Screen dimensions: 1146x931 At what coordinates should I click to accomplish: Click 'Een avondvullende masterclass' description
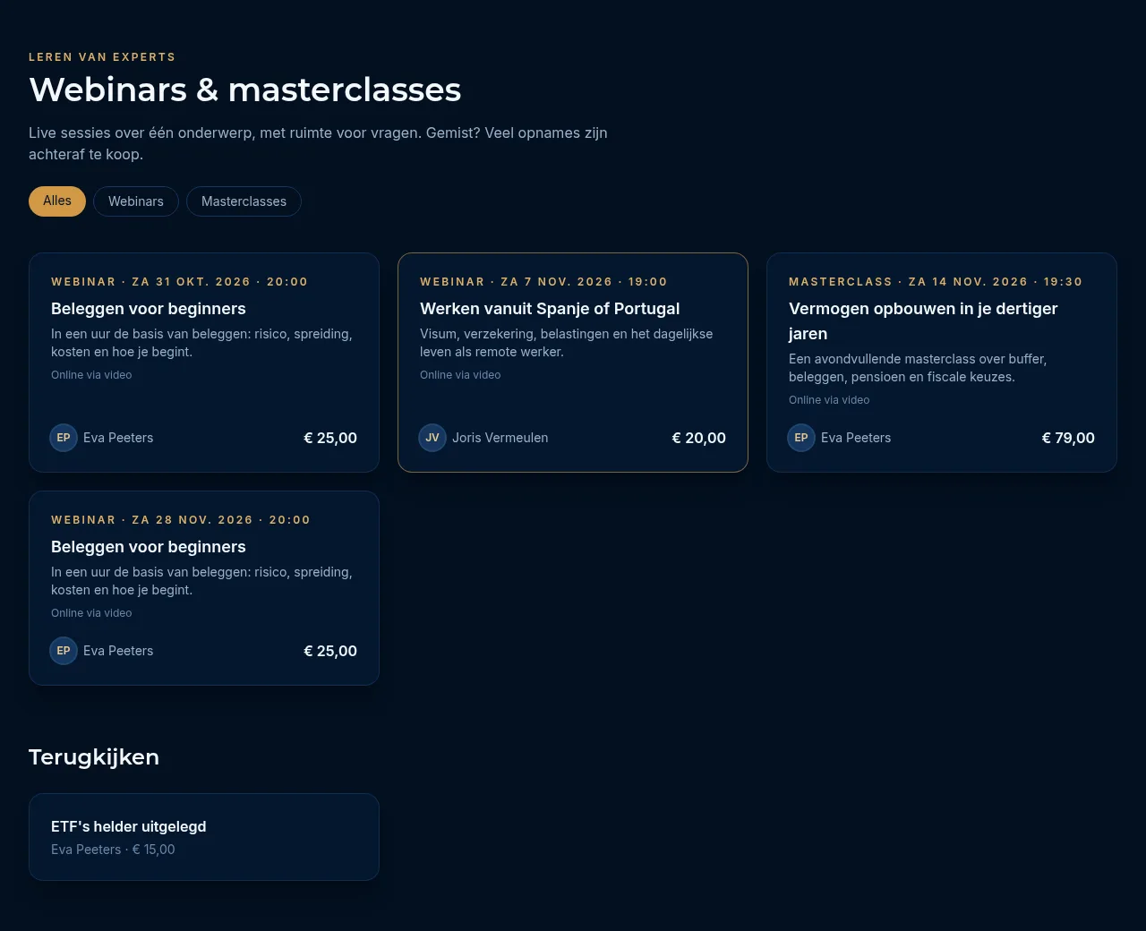918,368
